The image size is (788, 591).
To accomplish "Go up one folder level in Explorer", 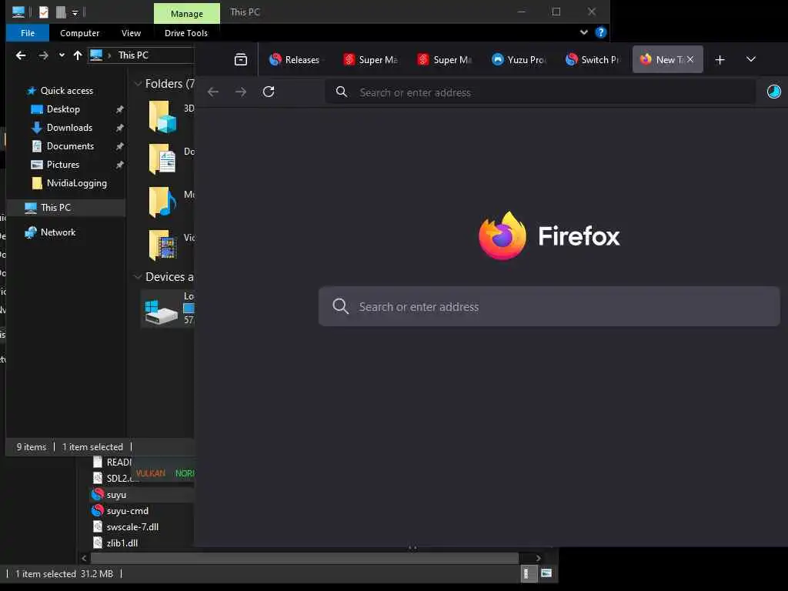I will click(78, 55).
